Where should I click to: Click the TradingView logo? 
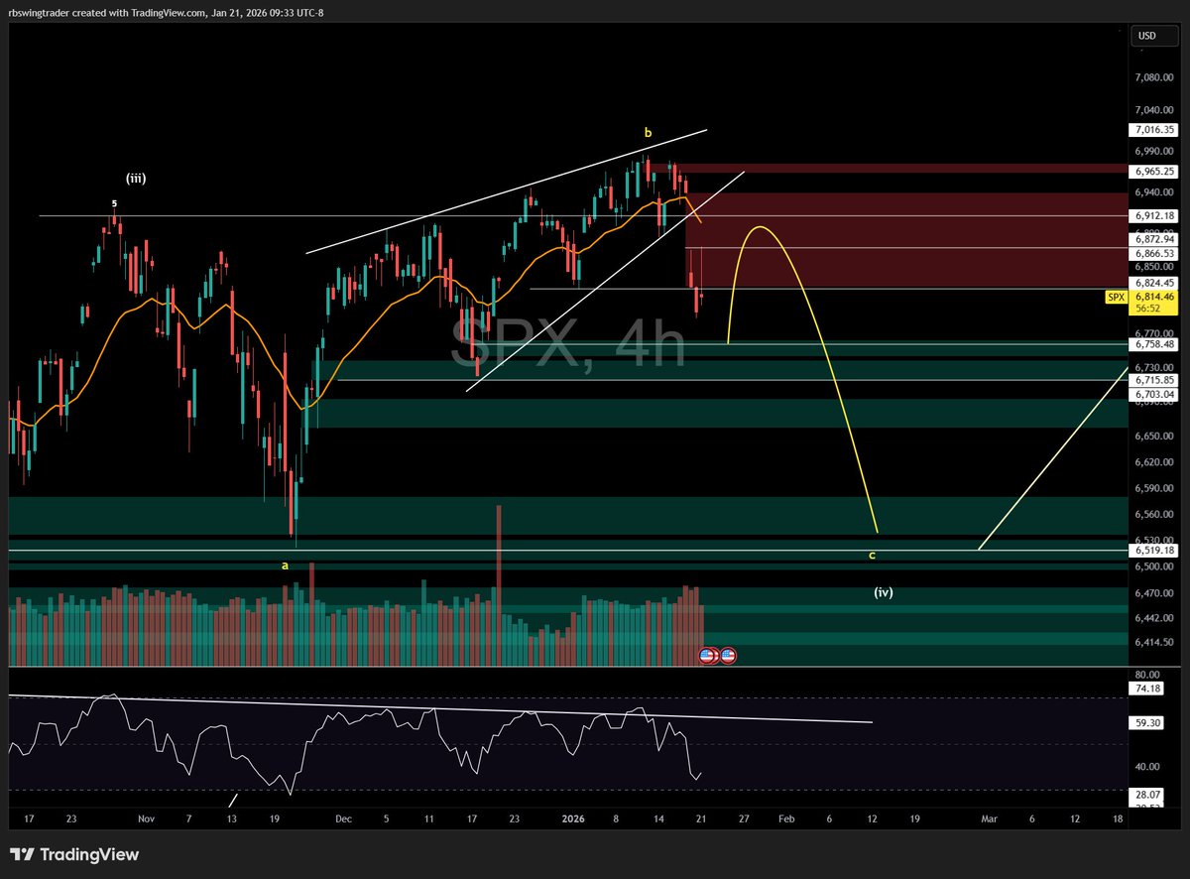click(x=74, y=854)
